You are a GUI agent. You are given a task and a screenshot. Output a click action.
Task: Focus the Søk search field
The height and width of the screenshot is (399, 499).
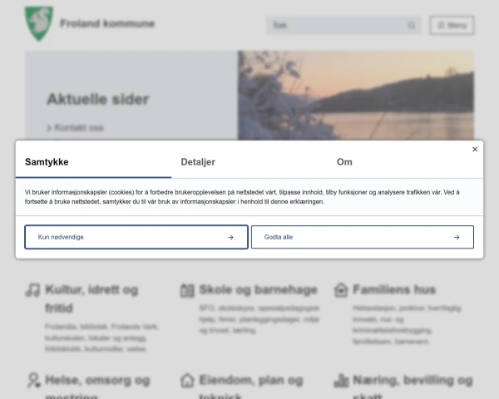coord(337,26)
